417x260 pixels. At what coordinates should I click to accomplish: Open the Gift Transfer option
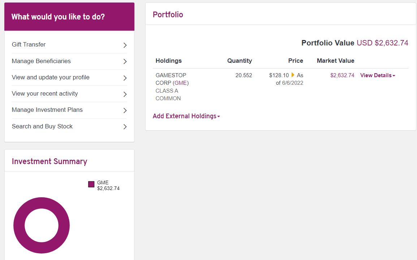[29, 45]
